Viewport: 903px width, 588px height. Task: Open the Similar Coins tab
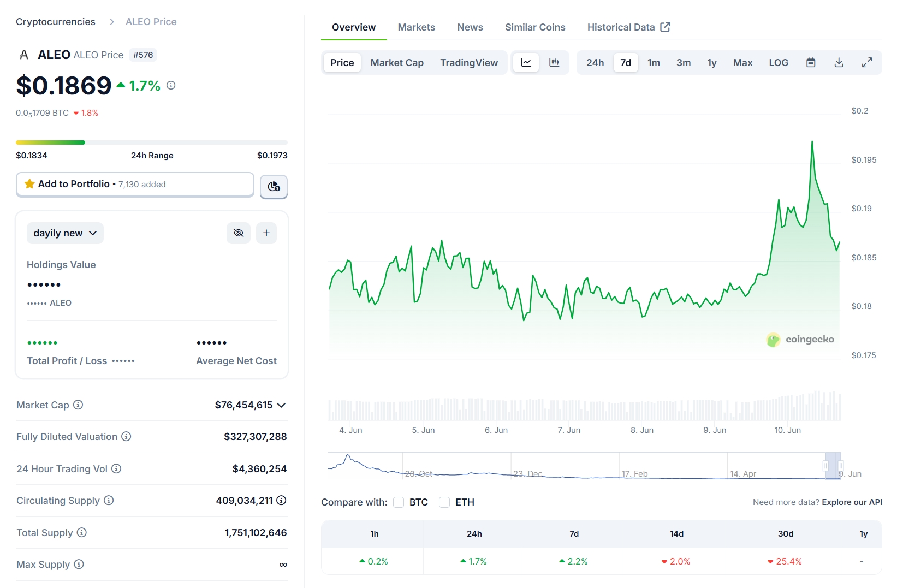(x=535, y=27)
